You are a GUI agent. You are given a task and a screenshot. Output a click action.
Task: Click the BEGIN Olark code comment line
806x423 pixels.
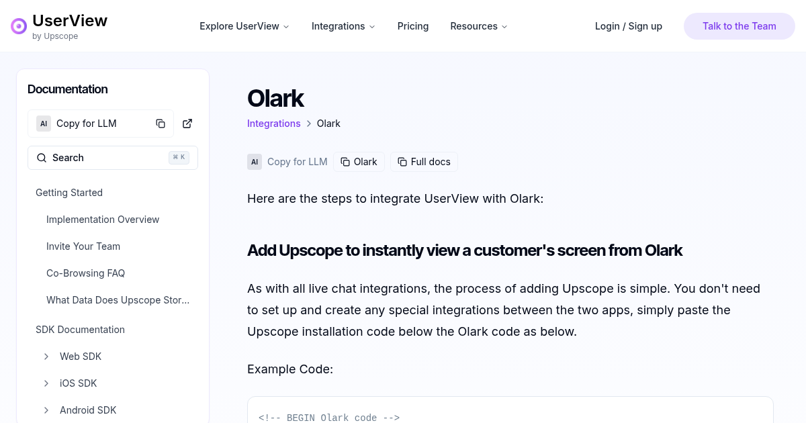click(329, 418)
